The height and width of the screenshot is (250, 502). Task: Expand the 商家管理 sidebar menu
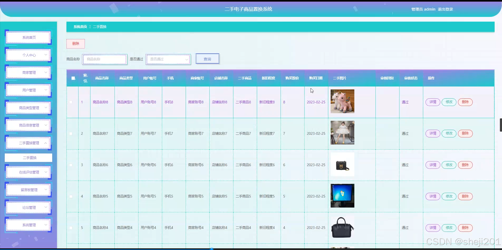tap(28, 72)
